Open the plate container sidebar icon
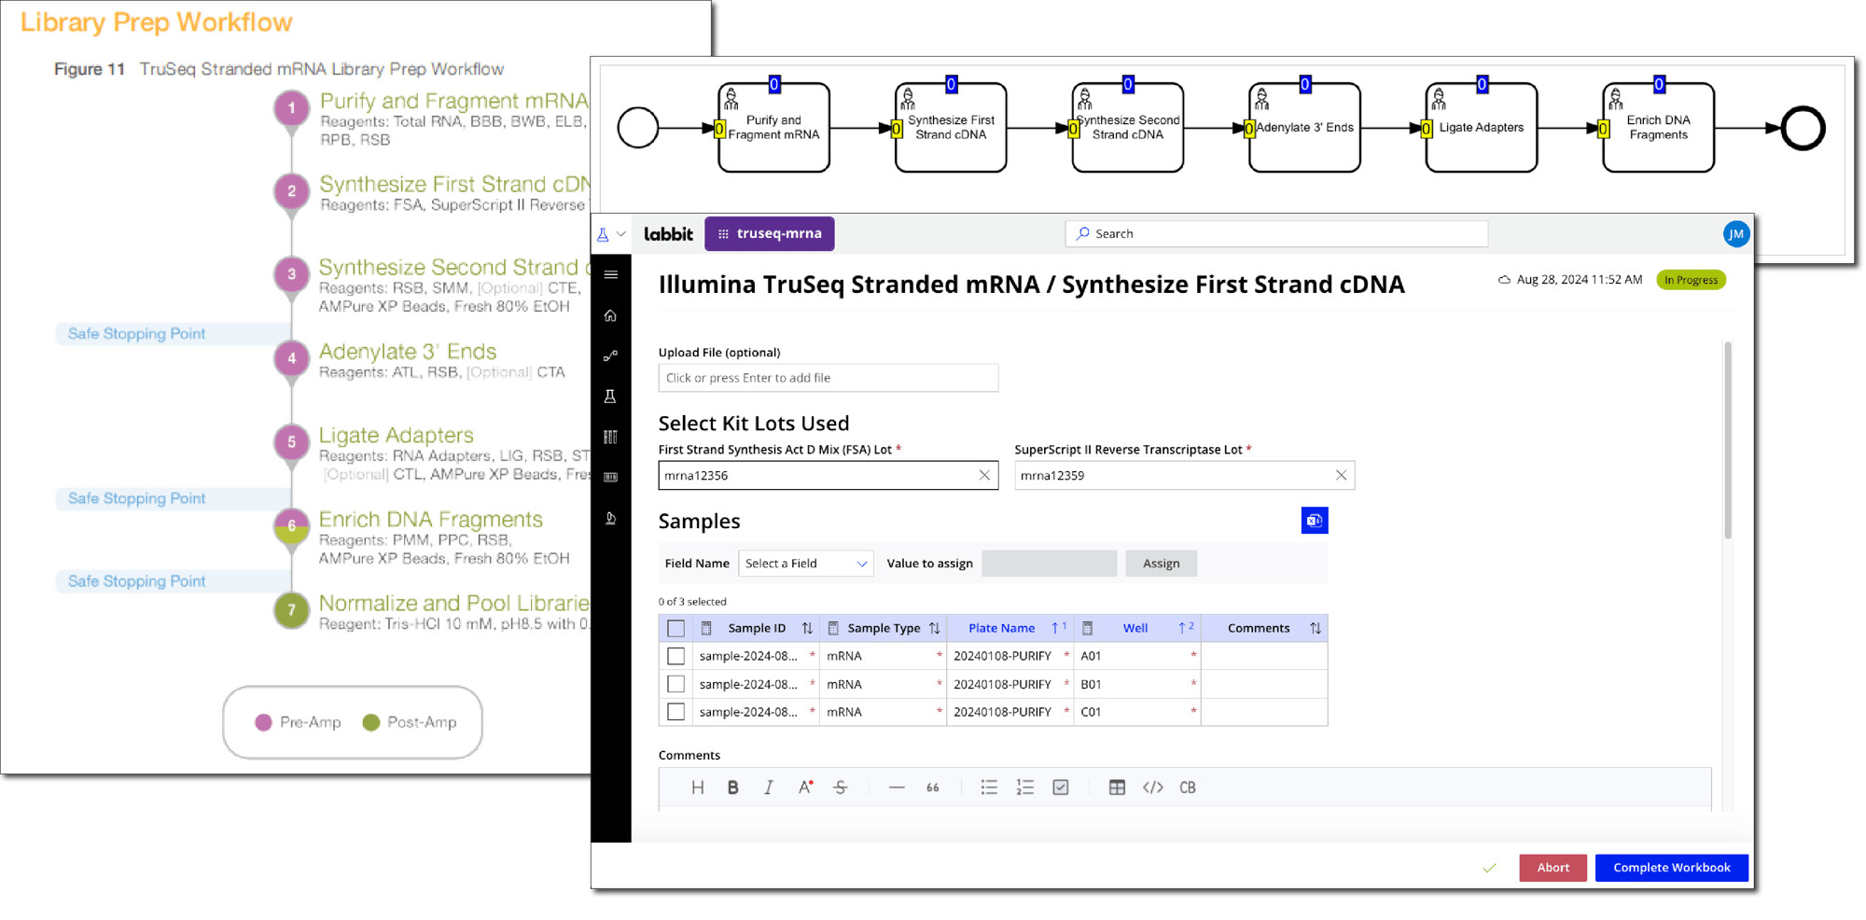Screen dimensions: 1866x920 611,477
